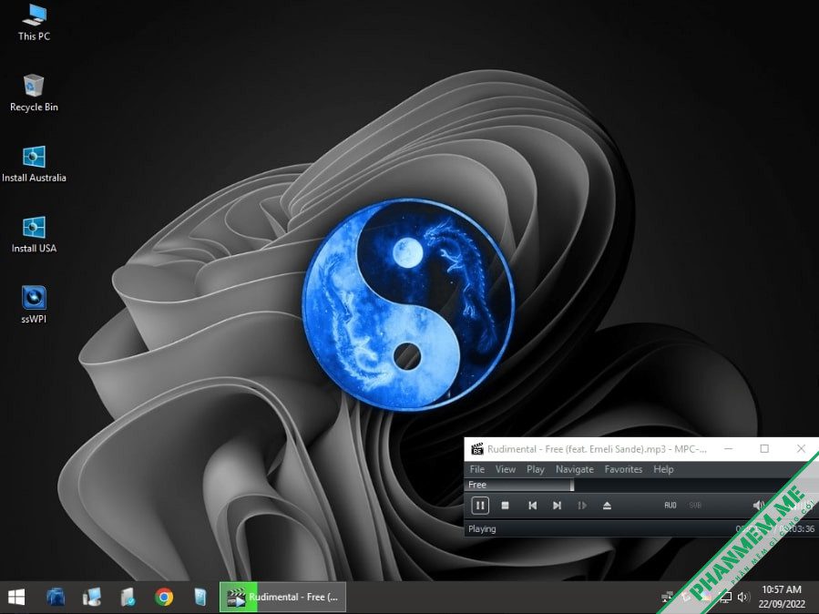Viewport: 819px width, 614px height.
Task: Stop the playing track
Action: 505,506
